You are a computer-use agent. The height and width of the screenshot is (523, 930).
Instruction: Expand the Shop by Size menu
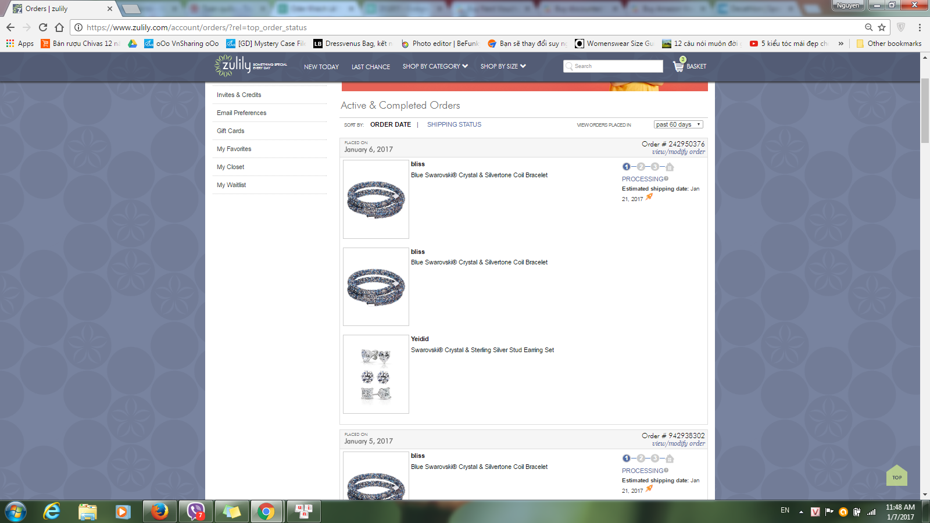(503, 66)
